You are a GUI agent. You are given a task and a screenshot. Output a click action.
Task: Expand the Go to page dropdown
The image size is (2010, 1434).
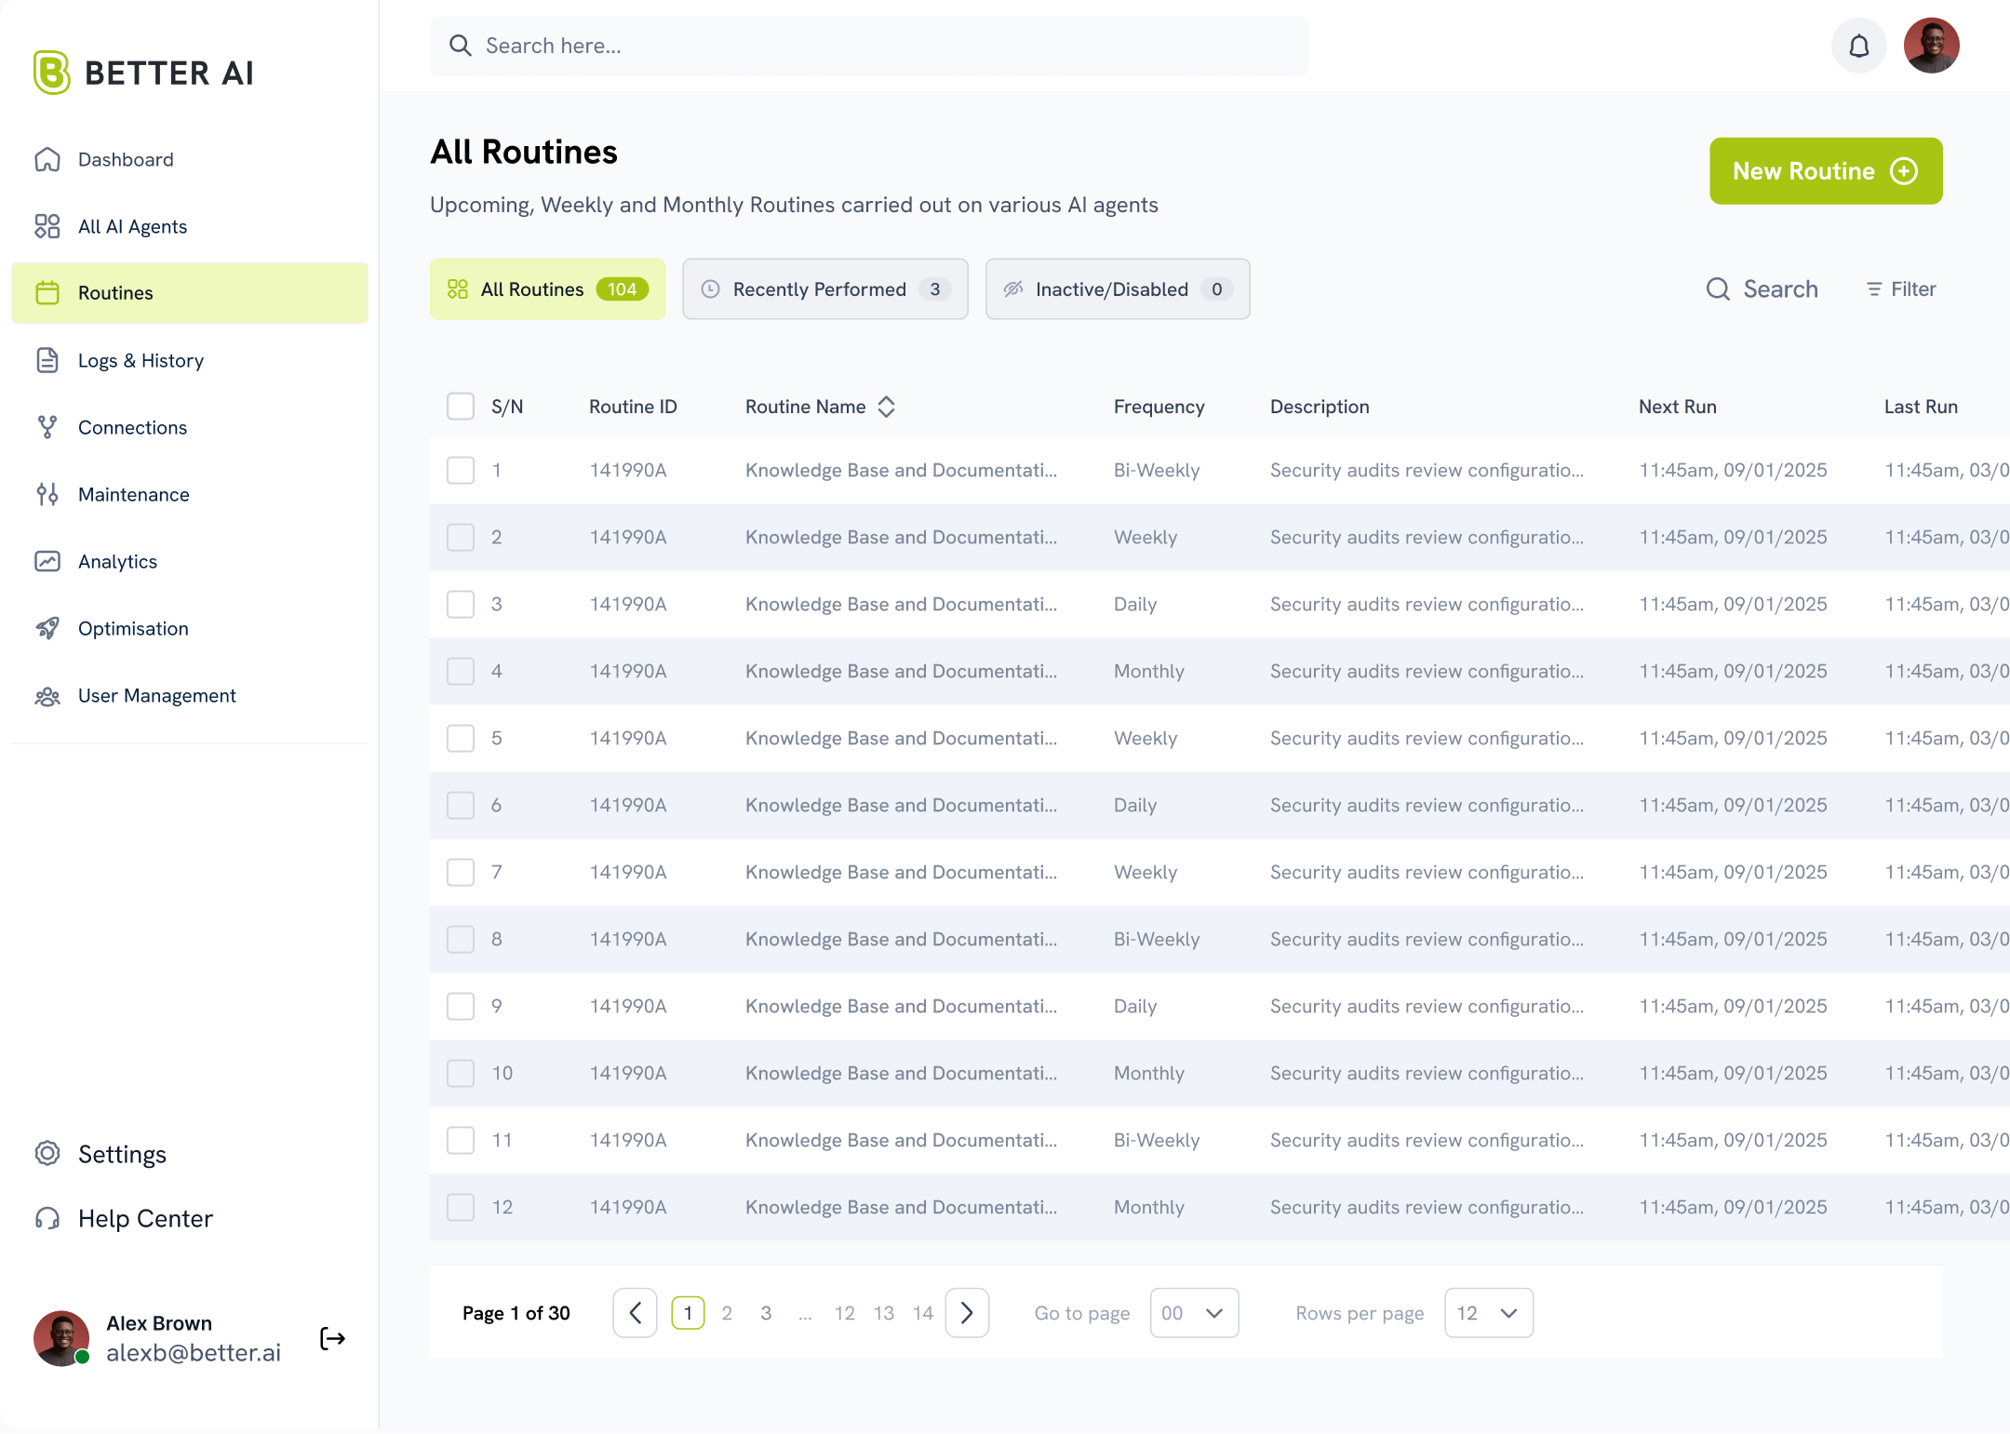pos(1194,1313)
